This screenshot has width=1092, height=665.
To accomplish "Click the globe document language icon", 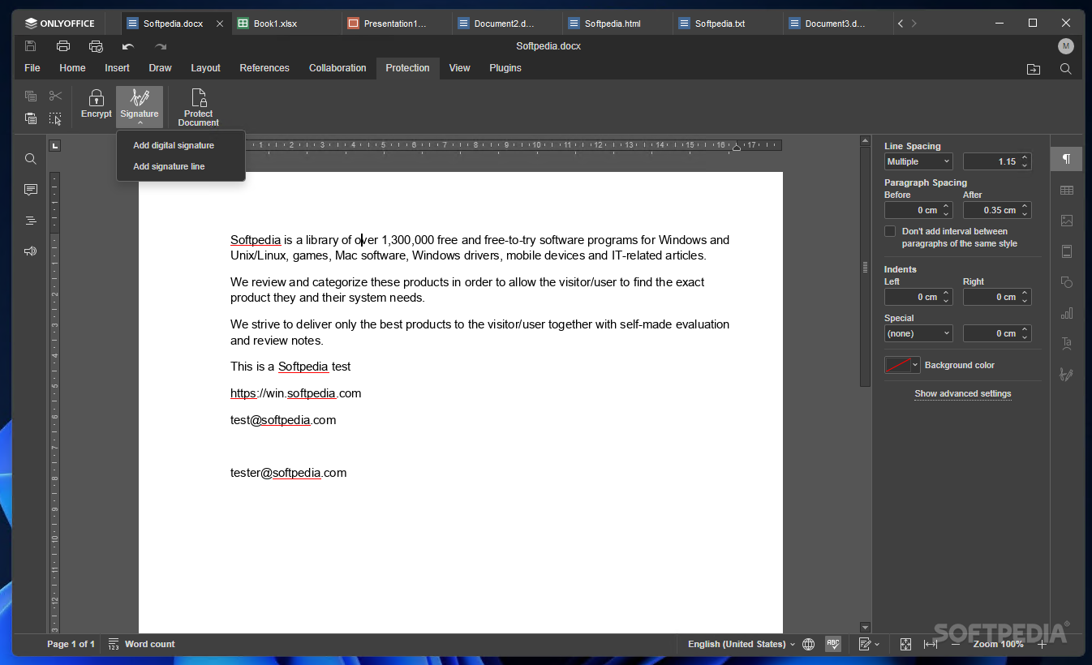I will (x=808, y=644).
